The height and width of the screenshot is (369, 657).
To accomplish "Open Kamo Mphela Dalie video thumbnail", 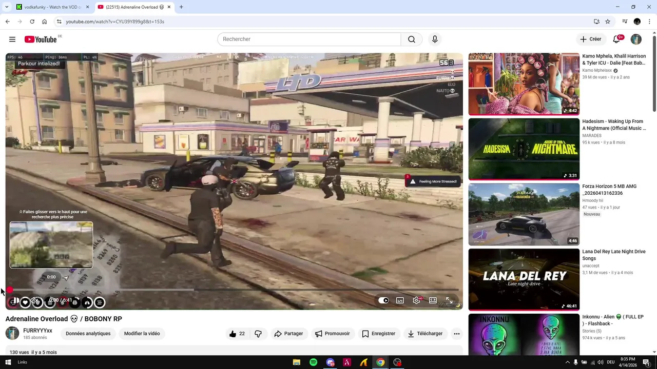I will [524, 84].
